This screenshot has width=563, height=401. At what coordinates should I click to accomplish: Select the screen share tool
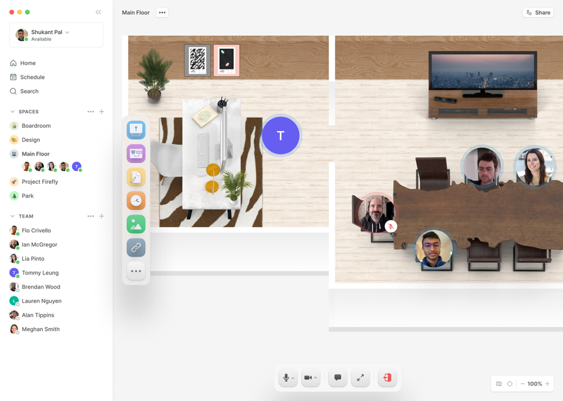136,130
